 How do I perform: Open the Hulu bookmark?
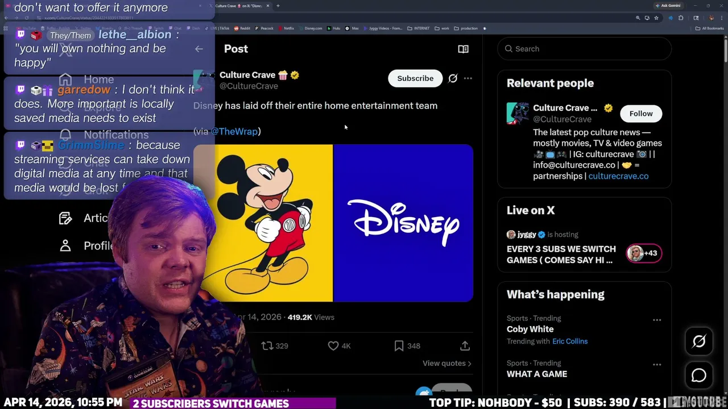(x=334, y=28)
